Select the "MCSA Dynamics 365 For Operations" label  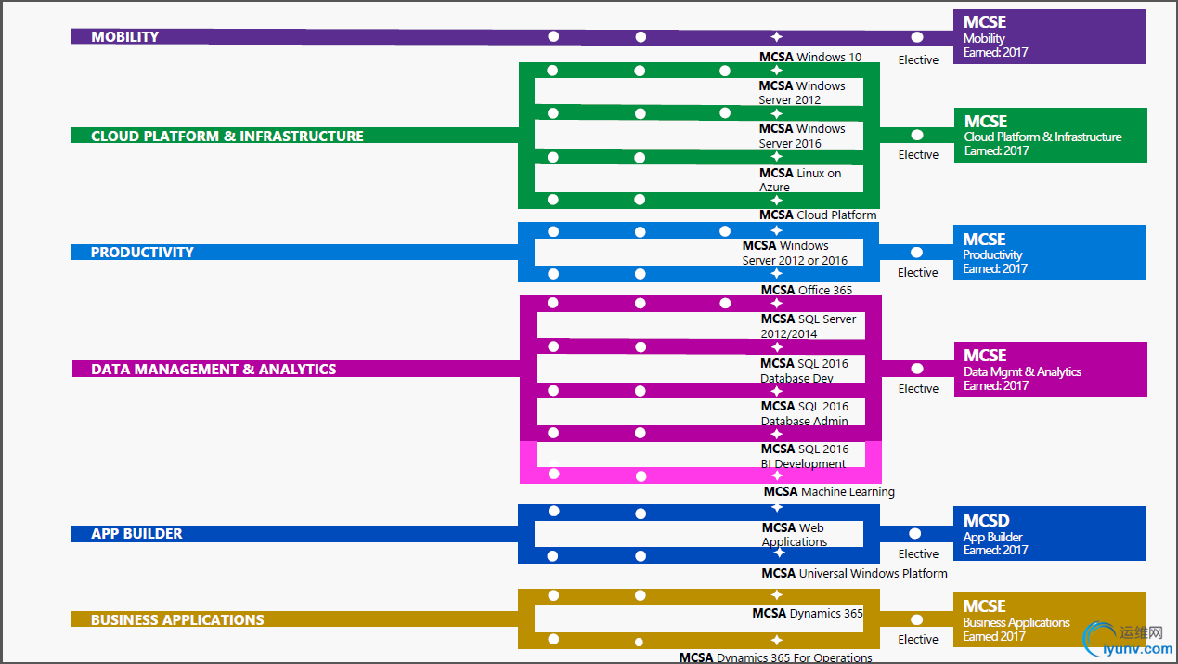coord(776,657)
